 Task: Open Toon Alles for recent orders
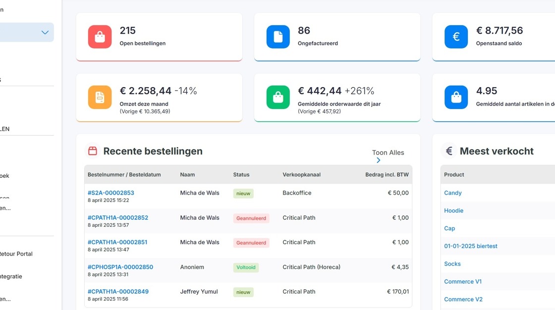click(x=388, y=153)
